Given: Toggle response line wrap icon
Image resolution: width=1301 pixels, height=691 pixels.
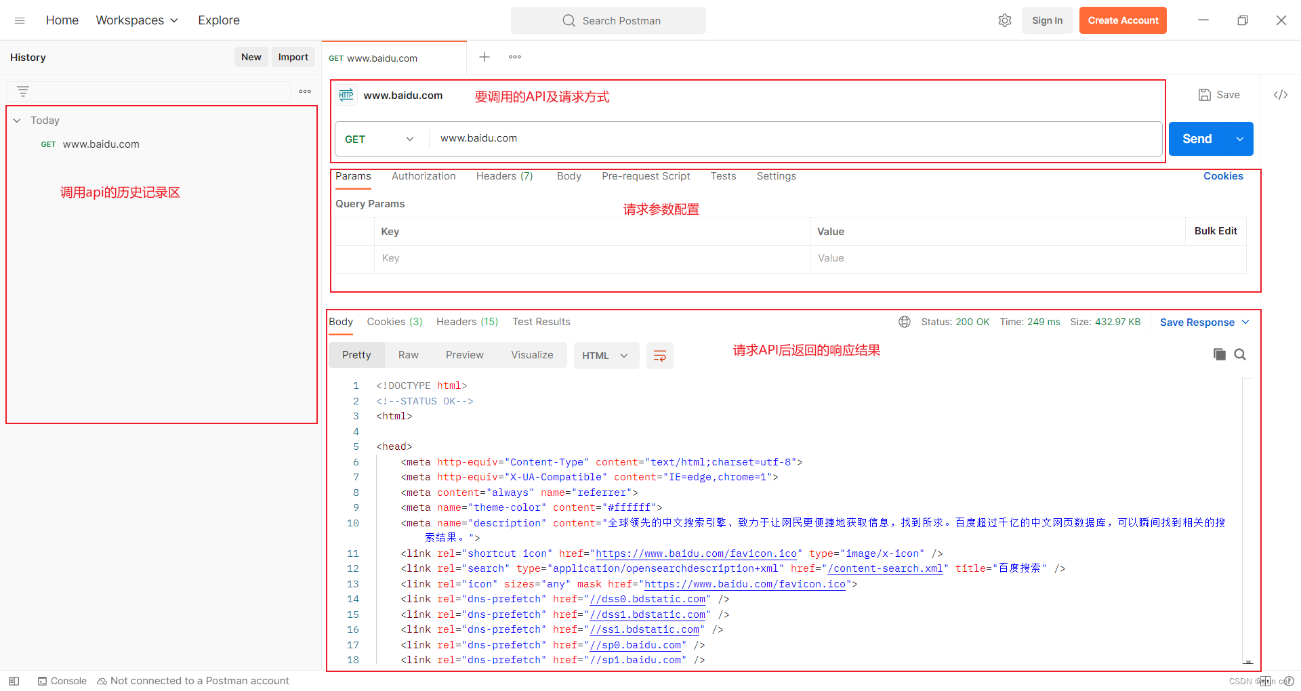Looking at the screenshot, I should click(x=659, y=356).
